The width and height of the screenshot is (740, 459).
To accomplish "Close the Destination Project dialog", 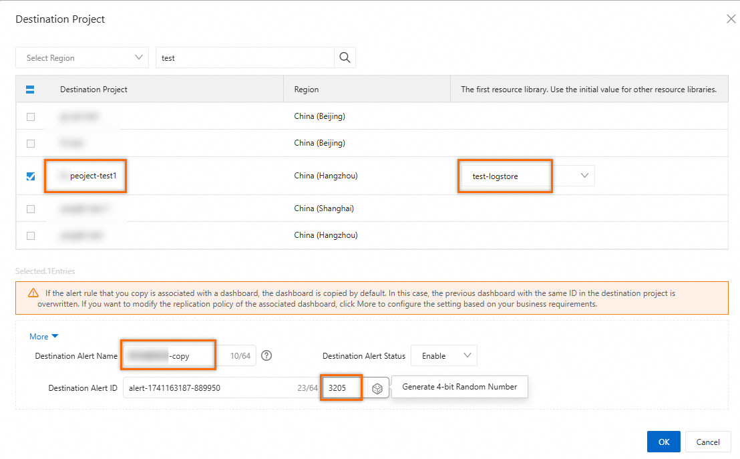I will (731, 19).
